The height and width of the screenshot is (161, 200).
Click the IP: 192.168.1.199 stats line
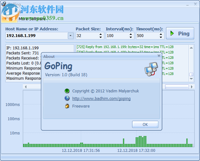pos(23,48)
